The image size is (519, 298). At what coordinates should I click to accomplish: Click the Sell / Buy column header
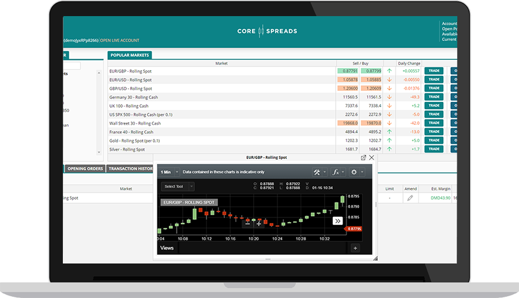[x=360, y=63]
